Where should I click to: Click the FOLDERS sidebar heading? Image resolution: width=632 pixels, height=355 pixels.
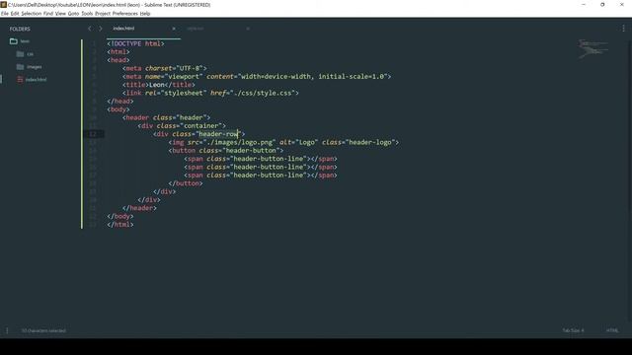coord(20,29)
